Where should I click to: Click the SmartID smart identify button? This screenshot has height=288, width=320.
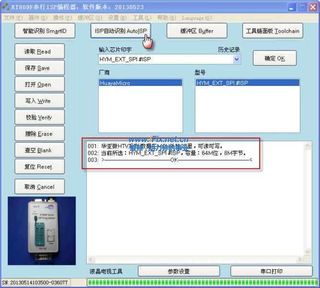pyautogui.click(x=45, y=31)
